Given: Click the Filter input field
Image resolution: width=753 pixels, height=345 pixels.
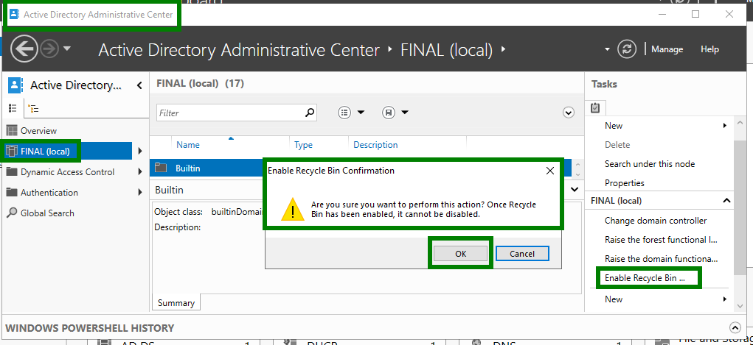Looking at the screenshot, I should point(231,113).
